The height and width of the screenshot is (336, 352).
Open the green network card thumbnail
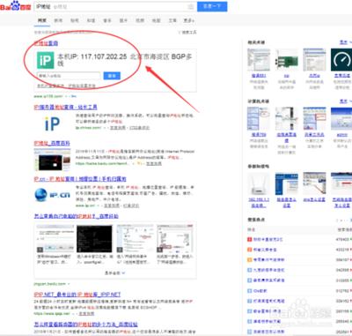tap(286, 60)
